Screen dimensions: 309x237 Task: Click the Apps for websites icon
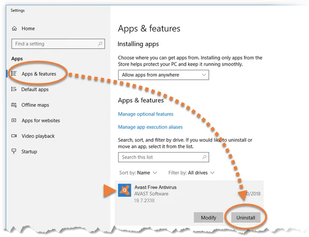tap(14, 120)
